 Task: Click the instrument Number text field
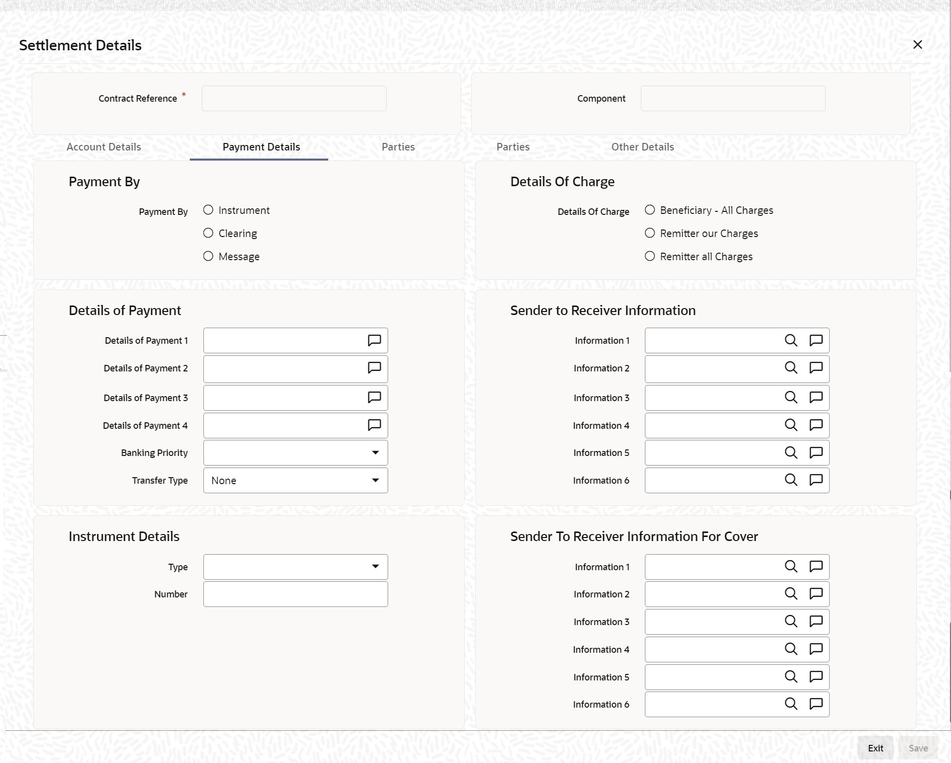(x=296, y=594)
